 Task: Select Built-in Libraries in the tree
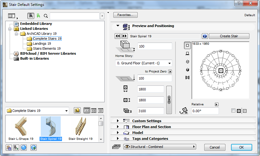tap(35, 58)
